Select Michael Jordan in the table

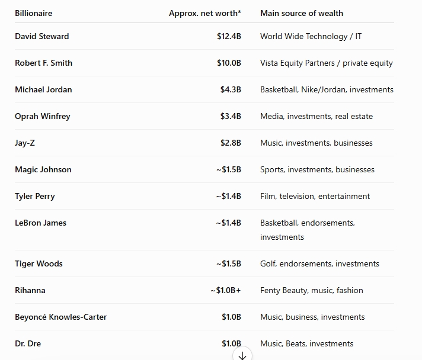coord(43,89)
